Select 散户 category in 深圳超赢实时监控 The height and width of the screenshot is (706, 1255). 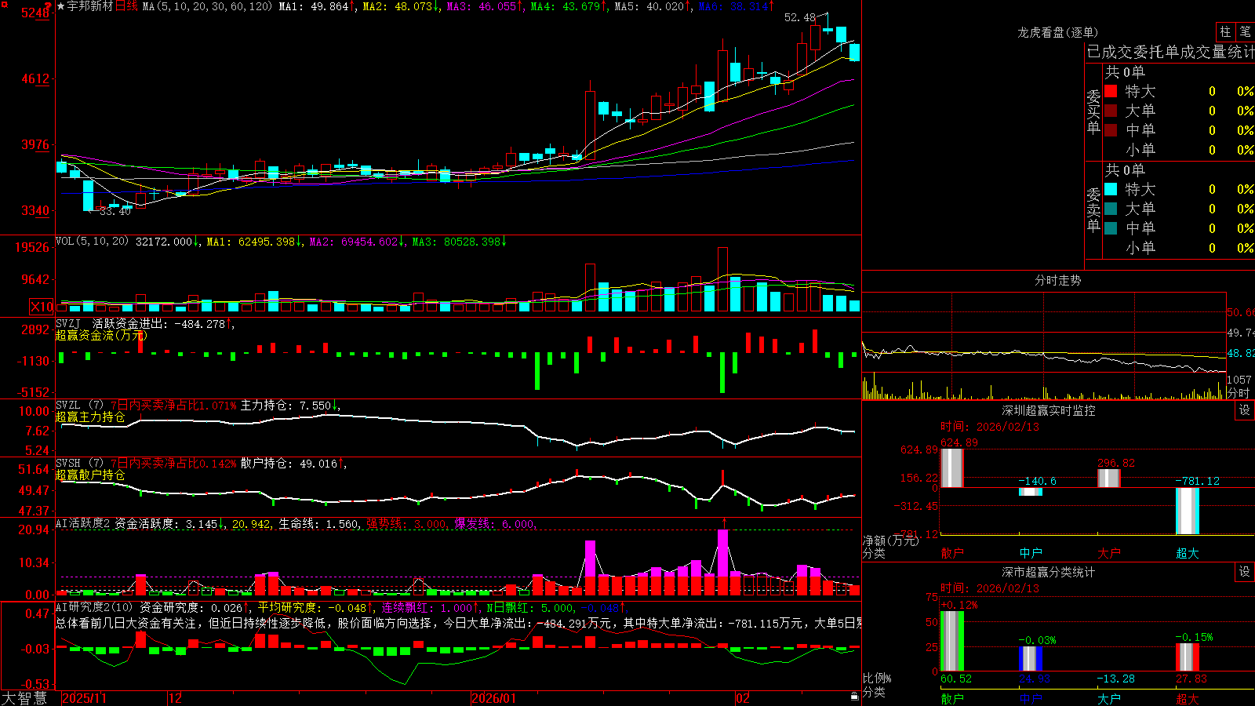952,553
